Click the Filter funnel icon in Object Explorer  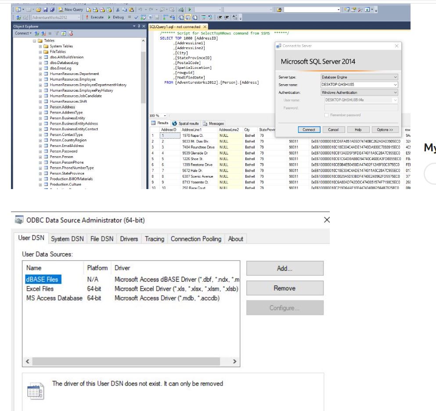pyautogui.click(x=57, y=33)
